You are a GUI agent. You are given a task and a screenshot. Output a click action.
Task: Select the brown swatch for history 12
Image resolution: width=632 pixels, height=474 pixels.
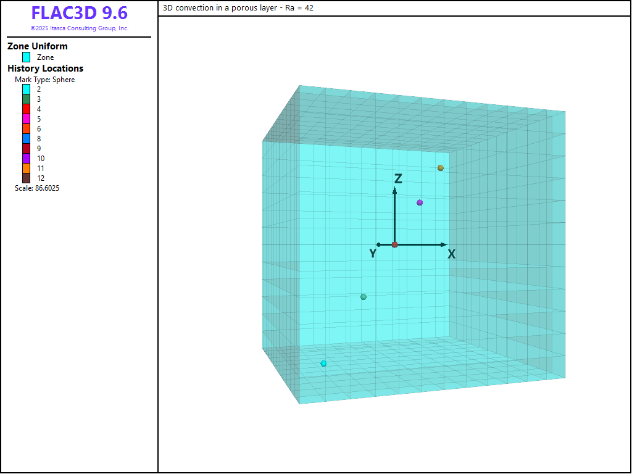[27, 178]
